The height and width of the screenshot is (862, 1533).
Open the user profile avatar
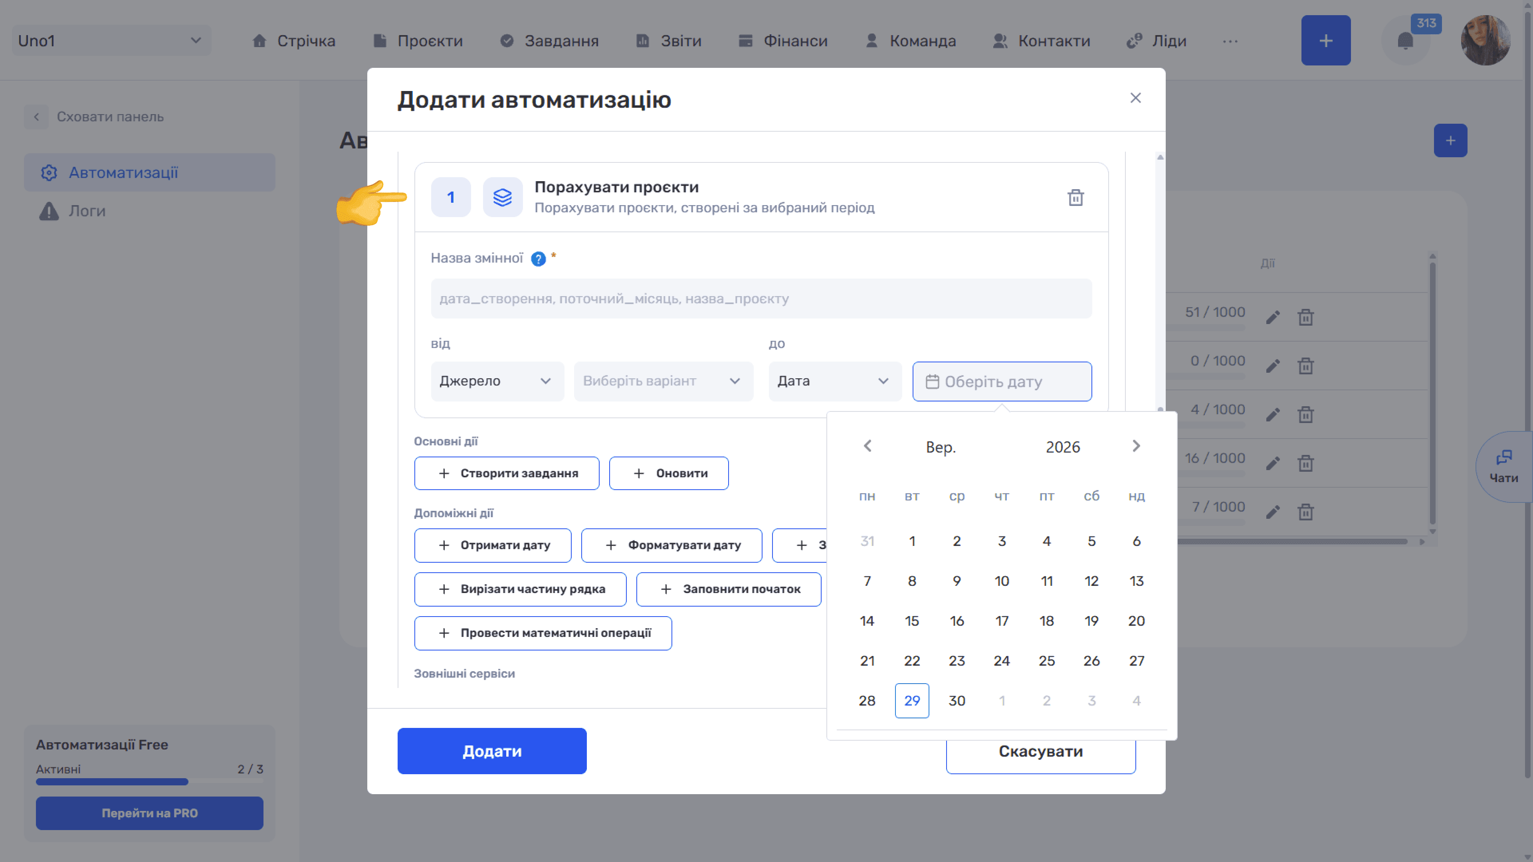[x=1485, y=40]
